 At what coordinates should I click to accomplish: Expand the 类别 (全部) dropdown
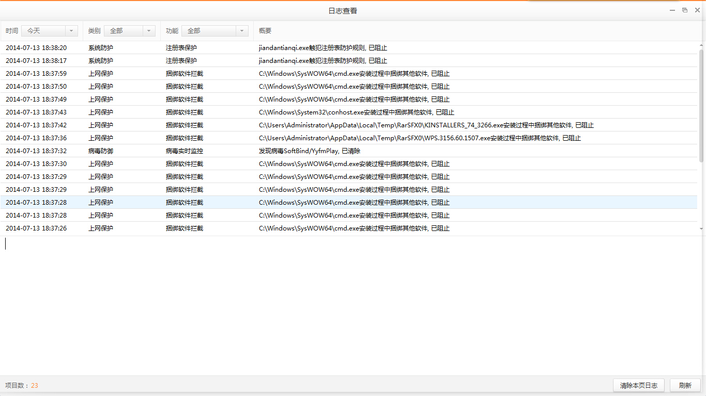(130, 31)
